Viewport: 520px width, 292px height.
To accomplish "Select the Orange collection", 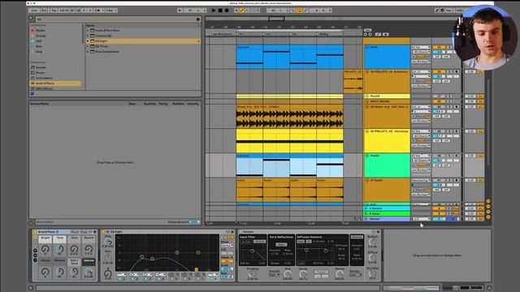I will tap(41, 36).
